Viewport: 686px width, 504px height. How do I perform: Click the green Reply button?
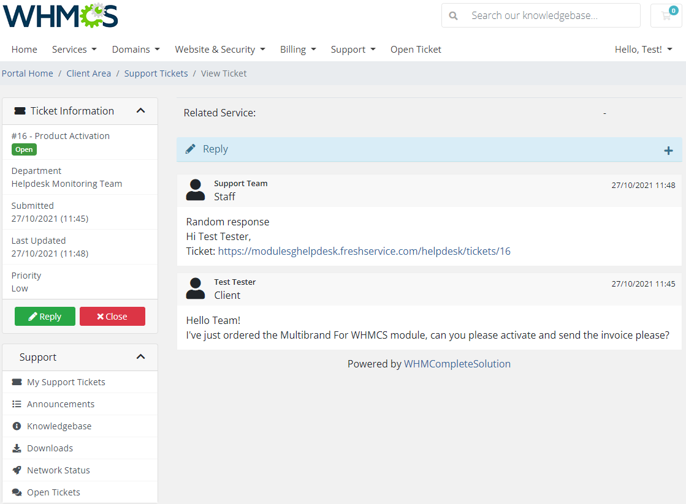(45, 317)
